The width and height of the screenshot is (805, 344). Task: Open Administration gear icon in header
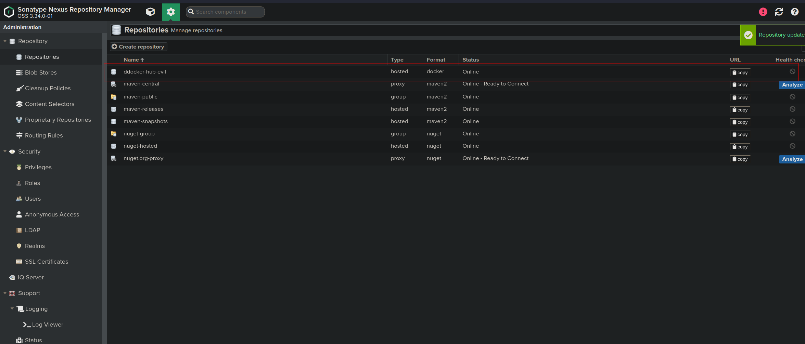point(170,12)
